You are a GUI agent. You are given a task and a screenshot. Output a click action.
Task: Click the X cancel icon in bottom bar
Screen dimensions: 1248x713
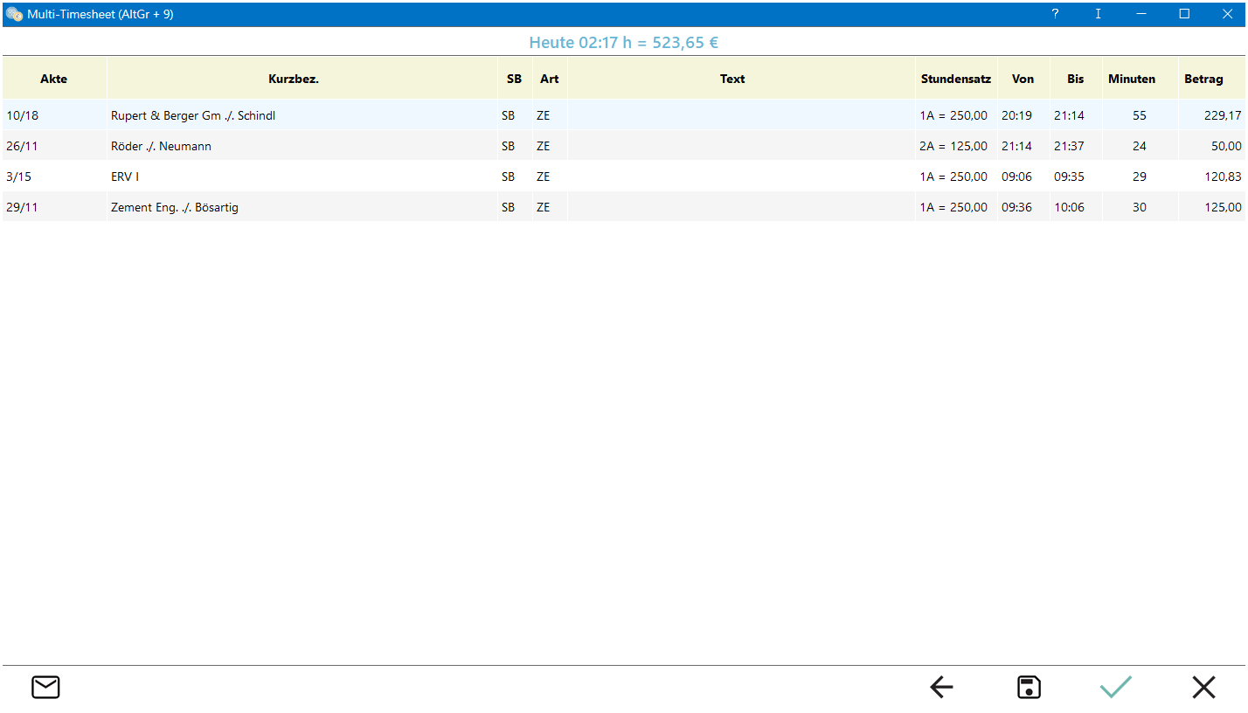click(1203, 688)
